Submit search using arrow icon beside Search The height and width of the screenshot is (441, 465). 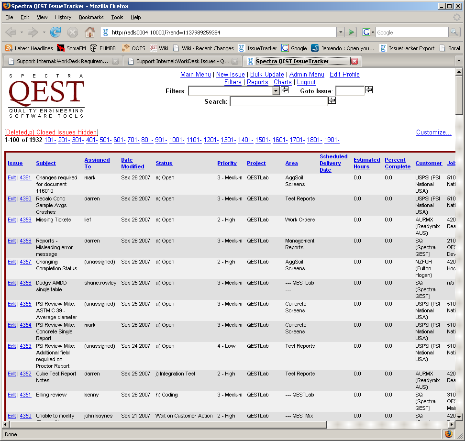pos(332,101)
